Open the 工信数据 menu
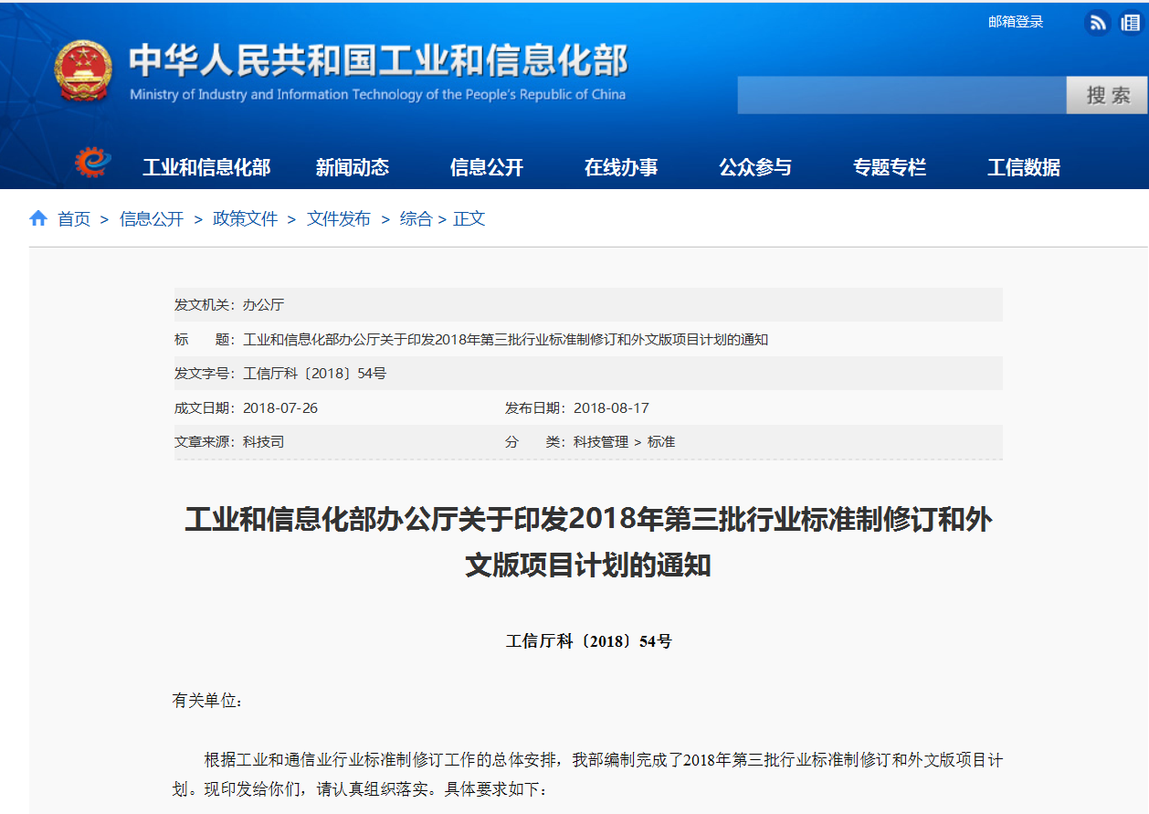1149x814 pixels. 1024,167
